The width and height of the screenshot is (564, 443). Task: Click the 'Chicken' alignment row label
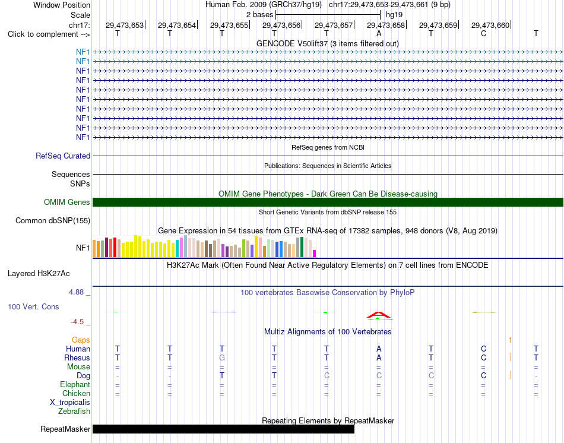(76, 393)
